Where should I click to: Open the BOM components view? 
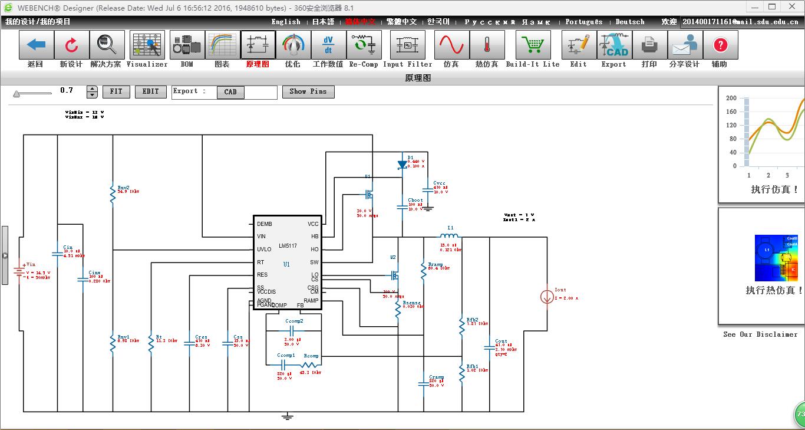tap(187, 45)
